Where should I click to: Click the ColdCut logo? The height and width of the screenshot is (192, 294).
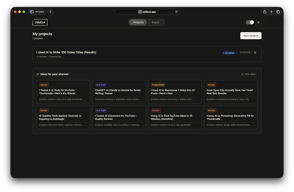tap(40, 22)
